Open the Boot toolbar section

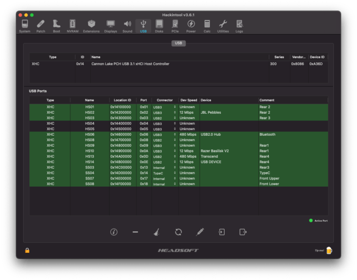point(57,26)
